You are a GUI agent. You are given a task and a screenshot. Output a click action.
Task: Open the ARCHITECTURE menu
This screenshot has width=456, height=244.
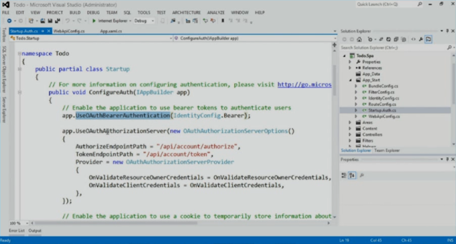coord(186,13)
